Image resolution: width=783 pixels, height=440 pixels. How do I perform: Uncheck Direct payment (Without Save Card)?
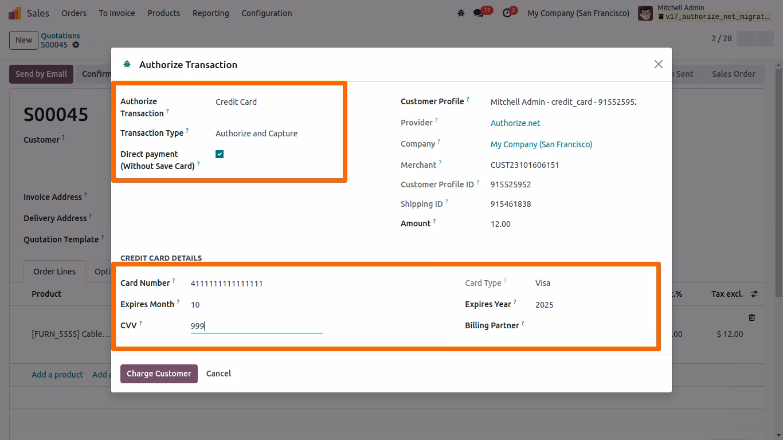pyautogui.click(x=220, y=154)
